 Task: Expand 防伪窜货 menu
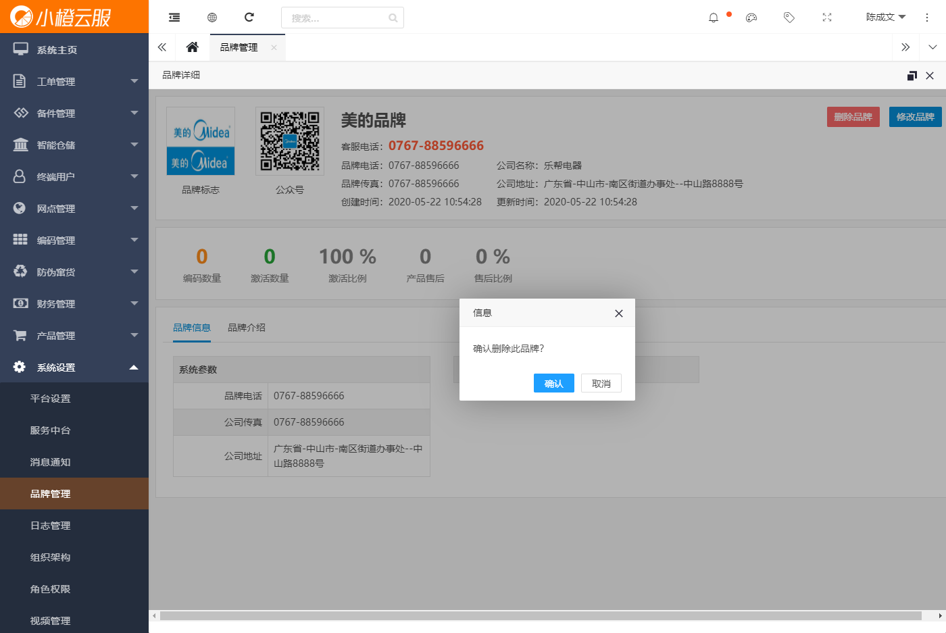tap(74, 272)
